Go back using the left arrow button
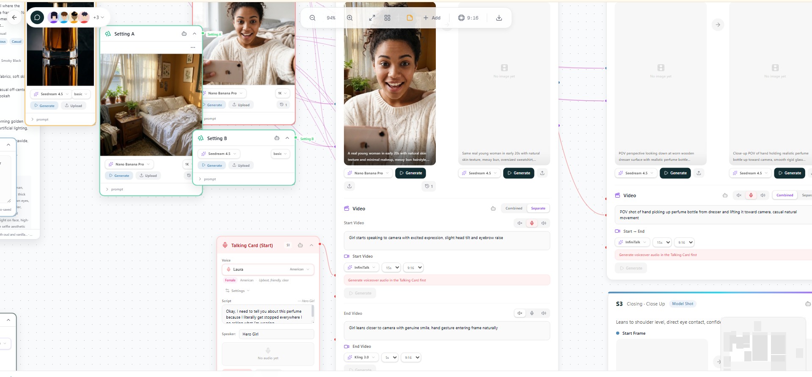Screen dimensions: 812x377 pos(14,17)
